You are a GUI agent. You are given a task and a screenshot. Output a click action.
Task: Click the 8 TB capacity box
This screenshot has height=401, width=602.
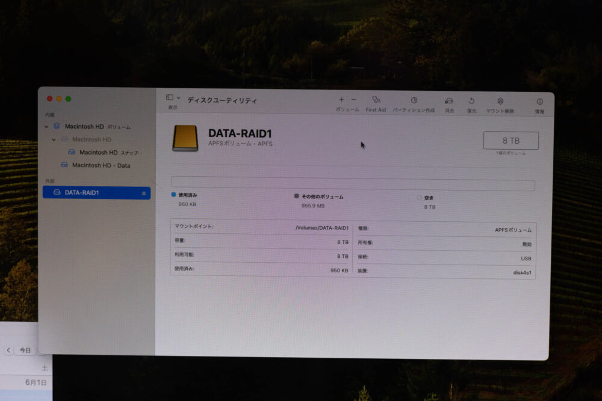[510, 141]
